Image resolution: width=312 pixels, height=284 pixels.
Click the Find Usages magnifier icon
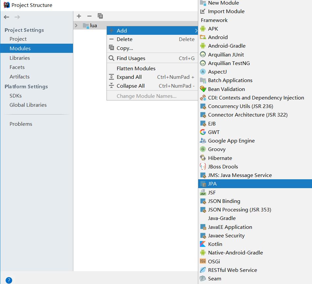click(x=111, y=58)
